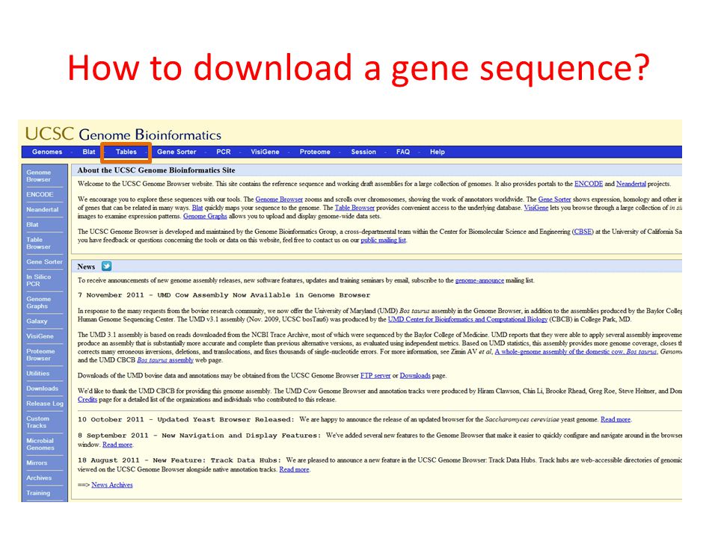Click ENCODE in the left sidebar
Screen dimensions: 718x538
40,194
